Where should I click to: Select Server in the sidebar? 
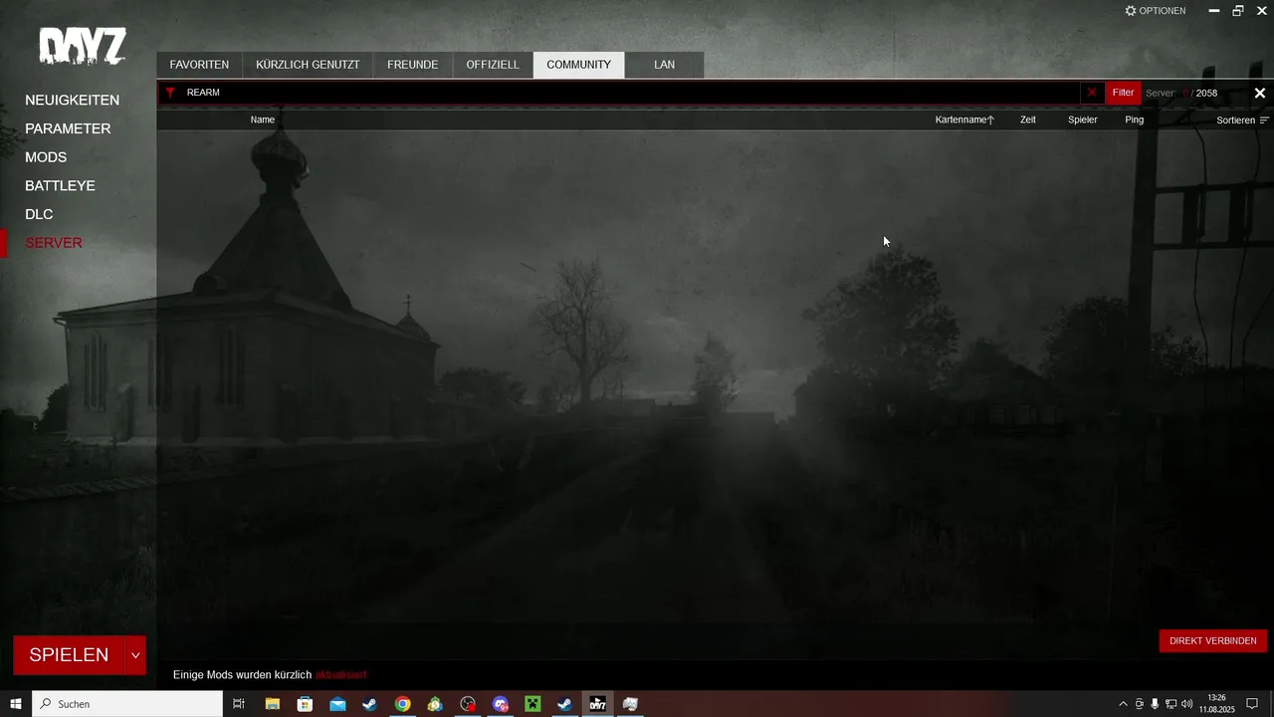[x=54, y=243]
